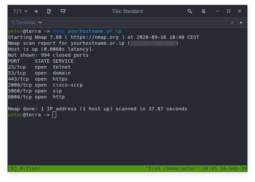Click the yourhostname.or.ip argument in the command line
Image resolution: width=255 pixels, height=182 pixels.
tap(95, 31)
